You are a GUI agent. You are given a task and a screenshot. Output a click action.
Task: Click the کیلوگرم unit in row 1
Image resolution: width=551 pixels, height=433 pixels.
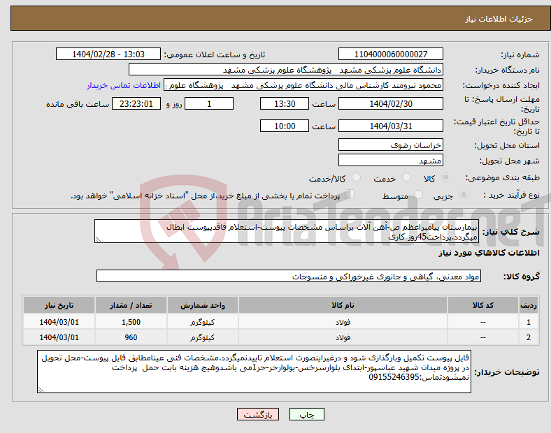[203, 322]
